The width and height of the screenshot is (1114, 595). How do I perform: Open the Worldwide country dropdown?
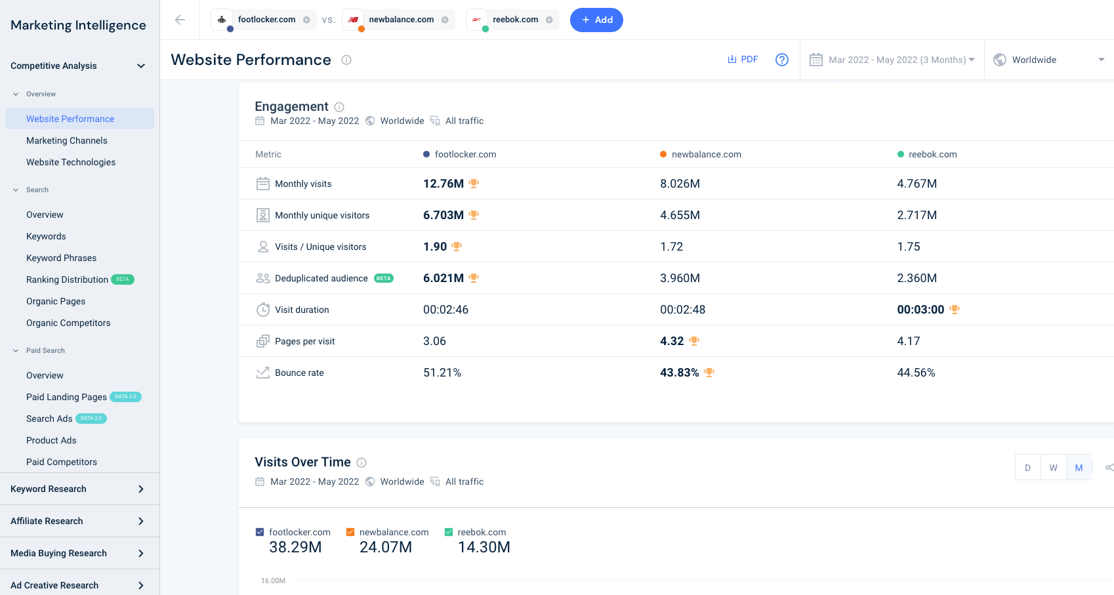1049,60
